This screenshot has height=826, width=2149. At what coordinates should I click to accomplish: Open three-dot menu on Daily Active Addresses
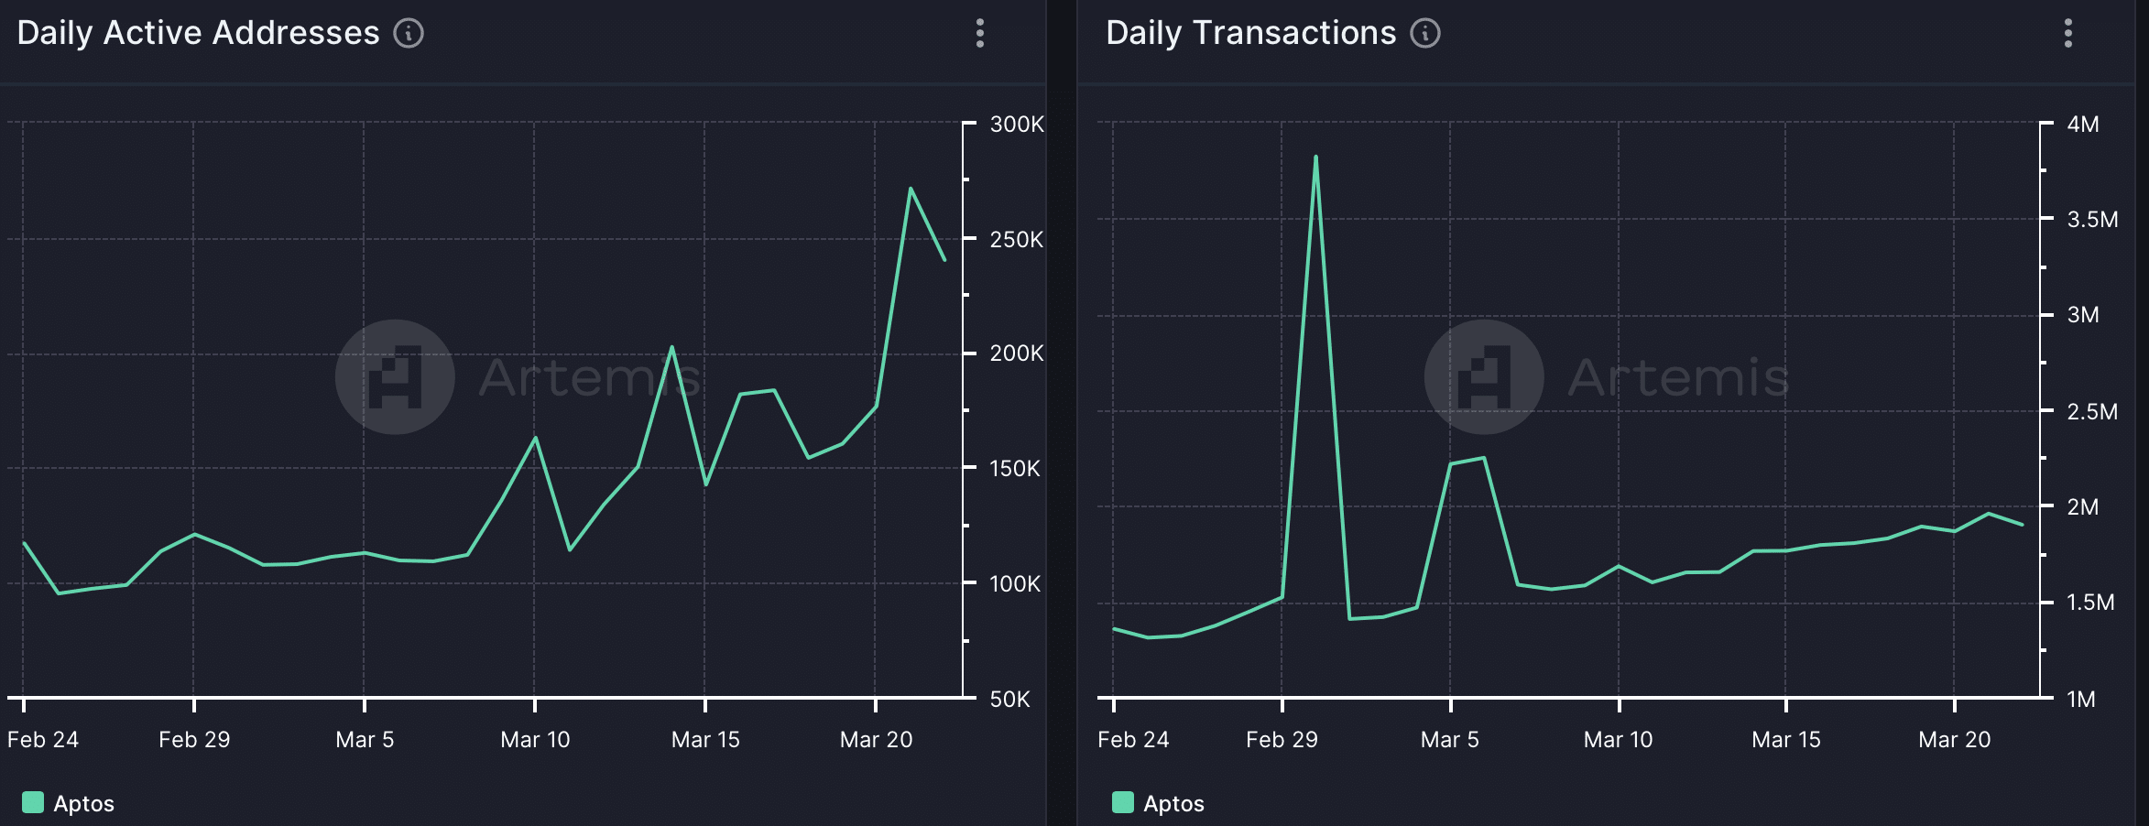pos(980,34)
